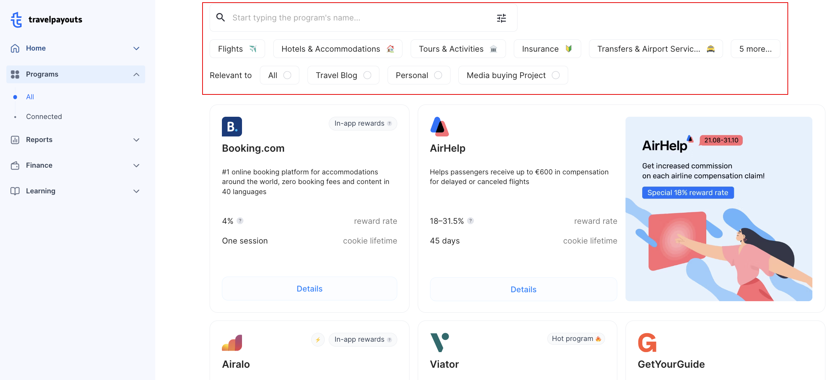Click the Booking.com program title
The width and height of the screenshot is (831, 380).
253,148
